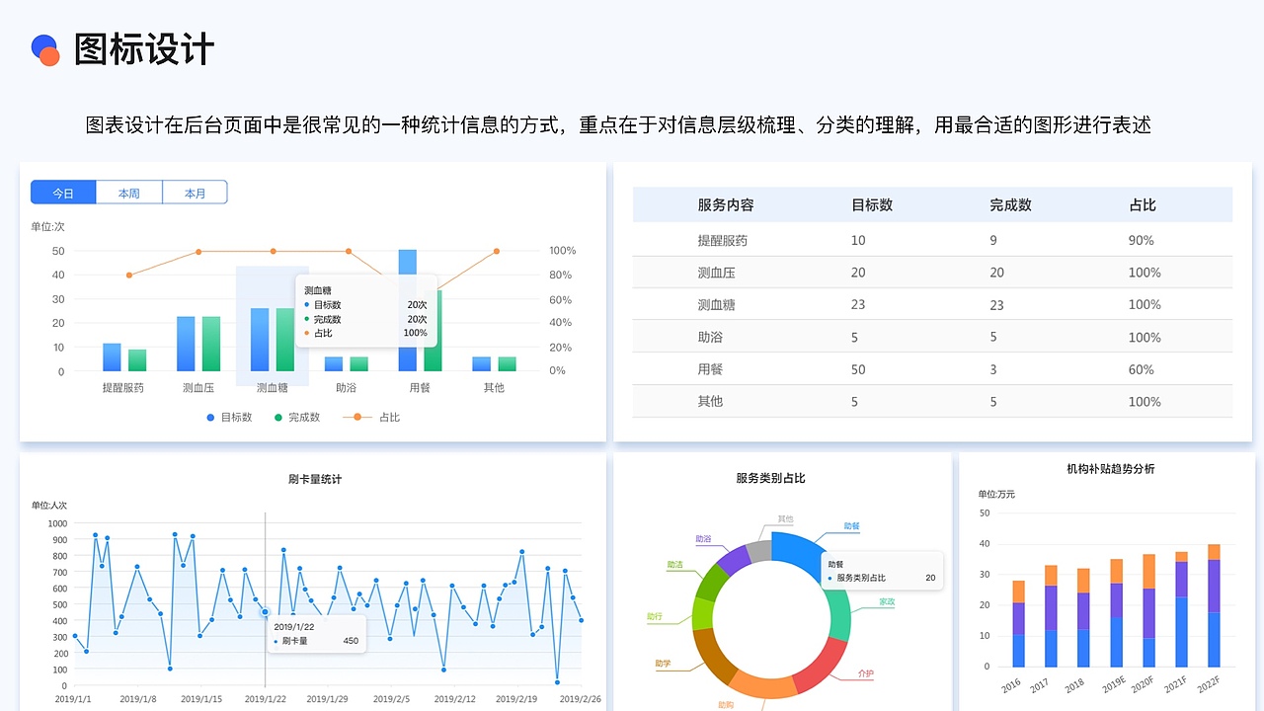Click the highlighted 2019/1/22 data point

[x=265, y=612]
